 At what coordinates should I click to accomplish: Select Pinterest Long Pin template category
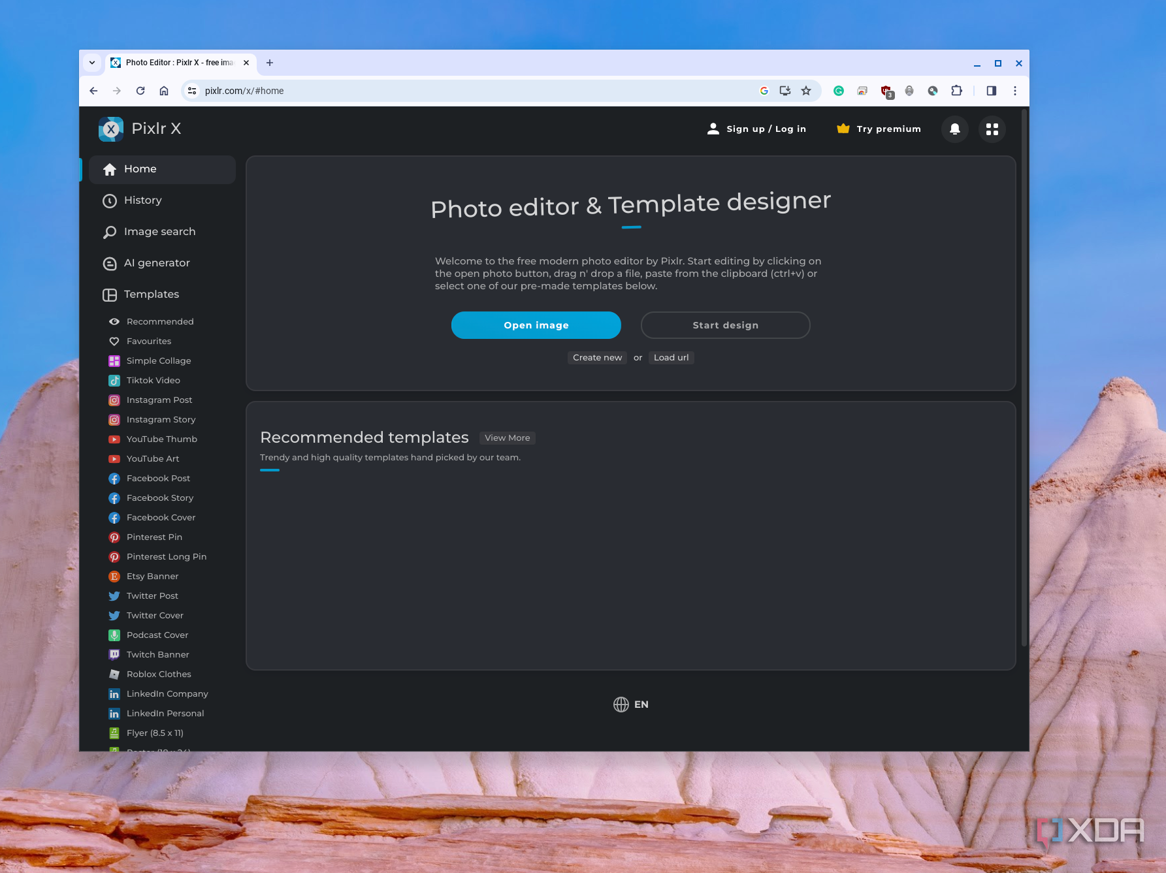click(x=157, y=557)
